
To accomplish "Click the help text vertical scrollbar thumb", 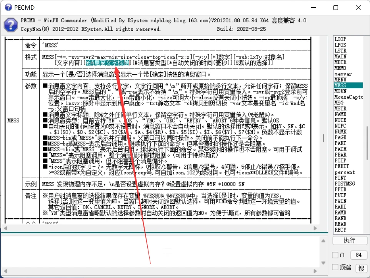I will (323, 138).
